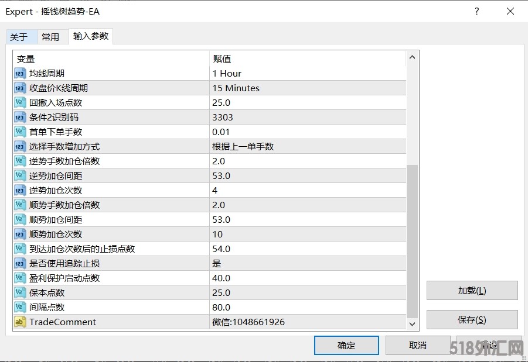Edit the 54.0 stop loss value

tap(308, 249)
